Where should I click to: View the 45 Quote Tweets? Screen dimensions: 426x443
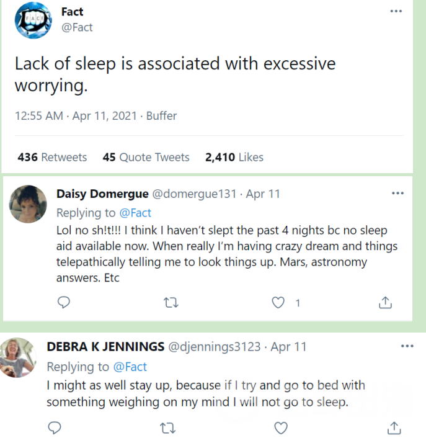(146, 157)
